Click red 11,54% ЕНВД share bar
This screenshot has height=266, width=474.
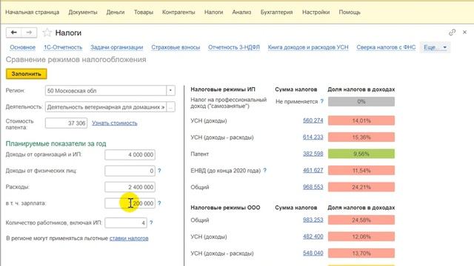[x=361, y=171]
